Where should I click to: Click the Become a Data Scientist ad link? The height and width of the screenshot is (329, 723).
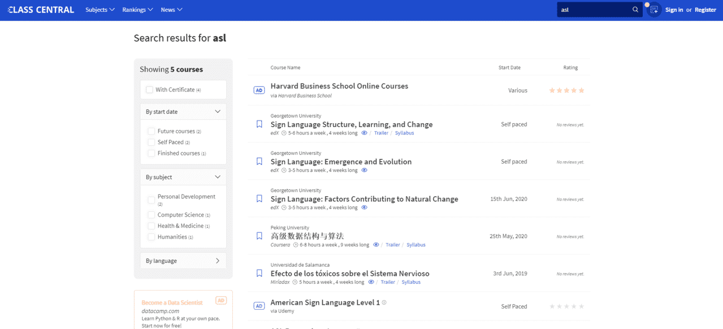click(x=172, y=302)
